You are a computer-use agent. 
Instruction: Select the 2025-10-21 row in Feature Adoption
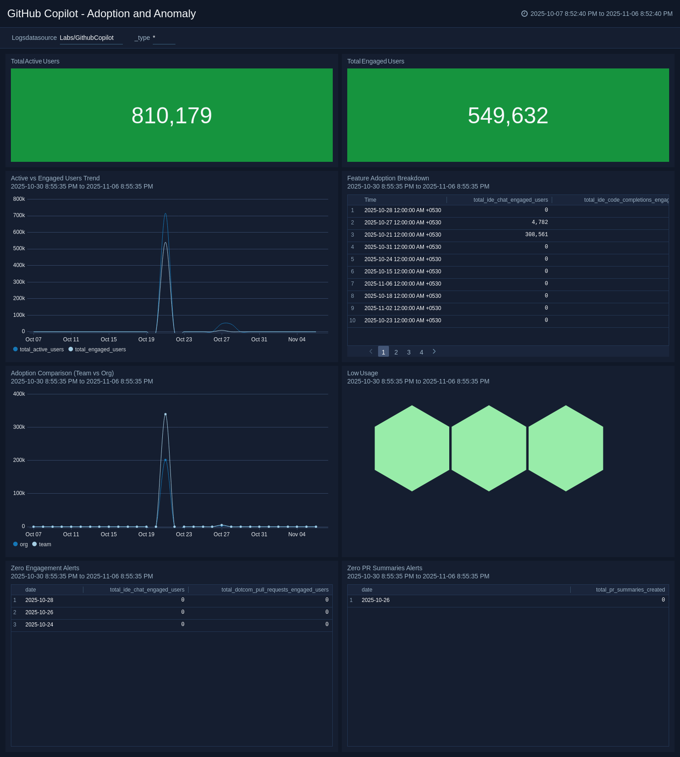click(x=403, y=235)
